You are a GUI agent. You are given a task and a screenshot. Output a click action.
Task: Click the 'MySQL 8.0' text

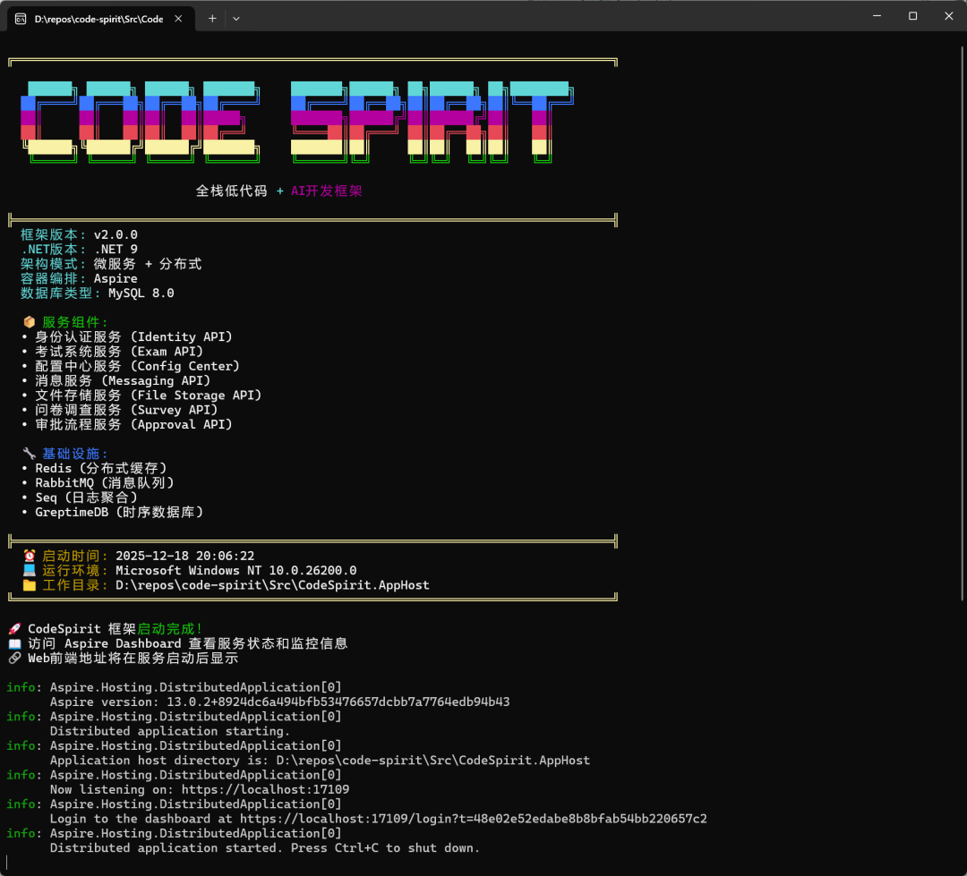pyautogui.click(x=141, y=293)
